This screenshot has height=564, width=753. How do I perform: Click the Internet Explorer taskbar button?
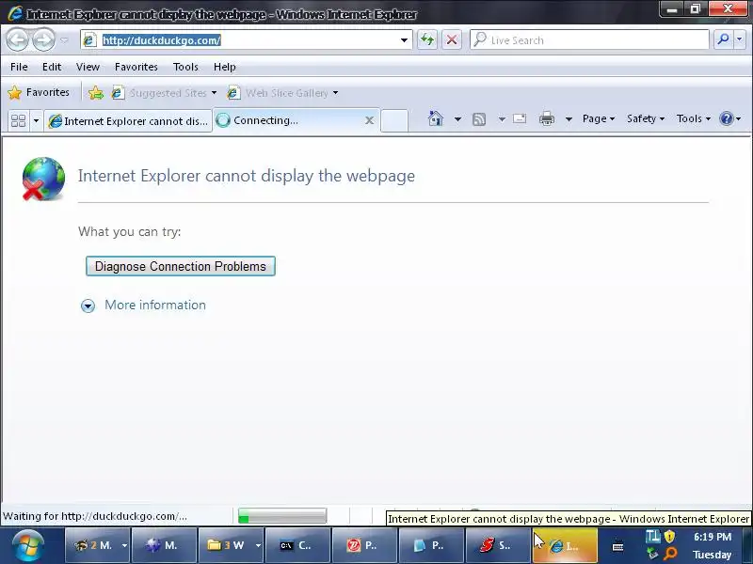point(565,545)
